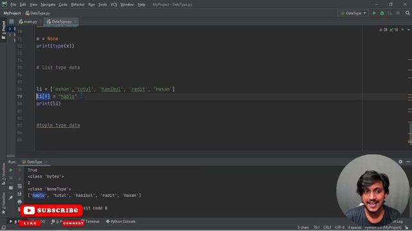Click the 'x = None' code line

47,38
